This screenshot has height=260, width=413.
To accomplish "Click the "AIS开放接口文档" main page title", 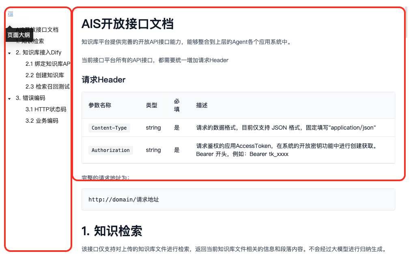I will point(127,24).
